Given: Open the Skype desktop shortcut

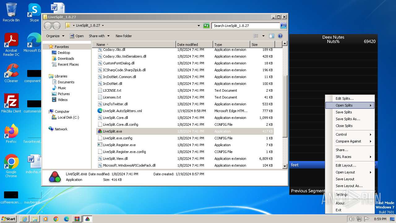Looking at the screenshot, I should click(34, 12).
